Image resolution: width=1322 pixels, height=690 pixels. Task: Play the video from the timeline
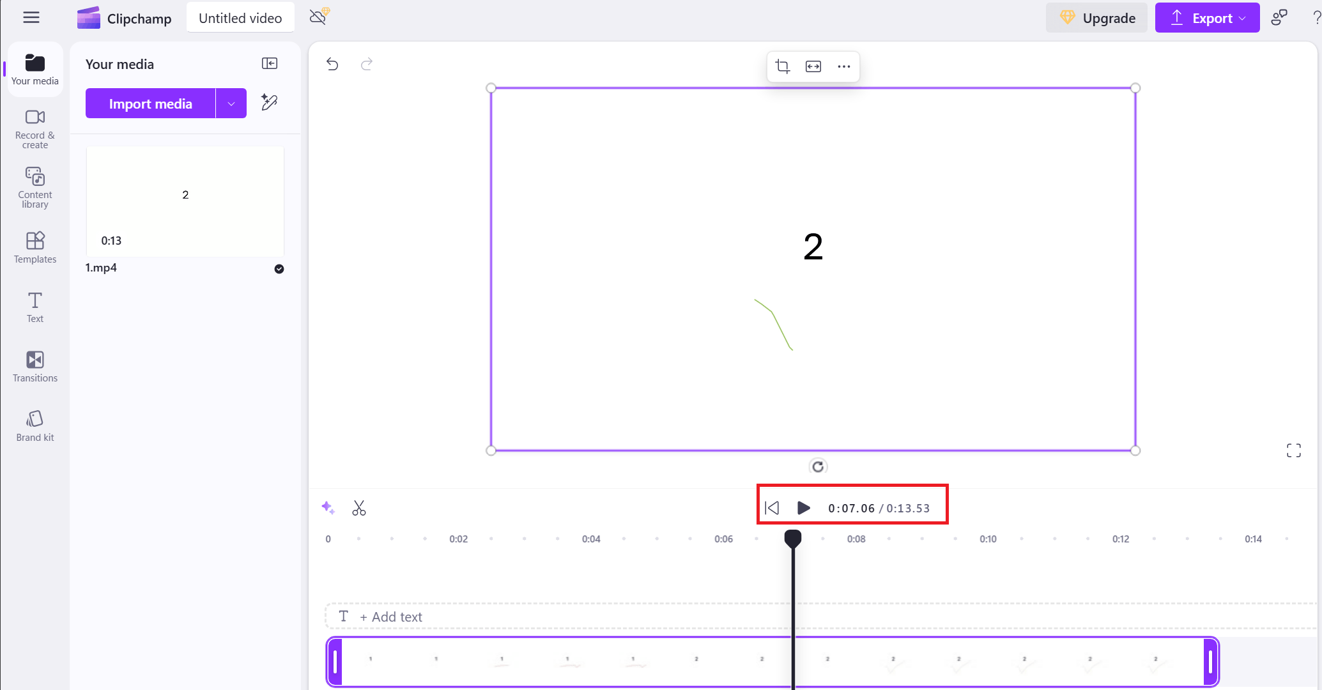803,508
